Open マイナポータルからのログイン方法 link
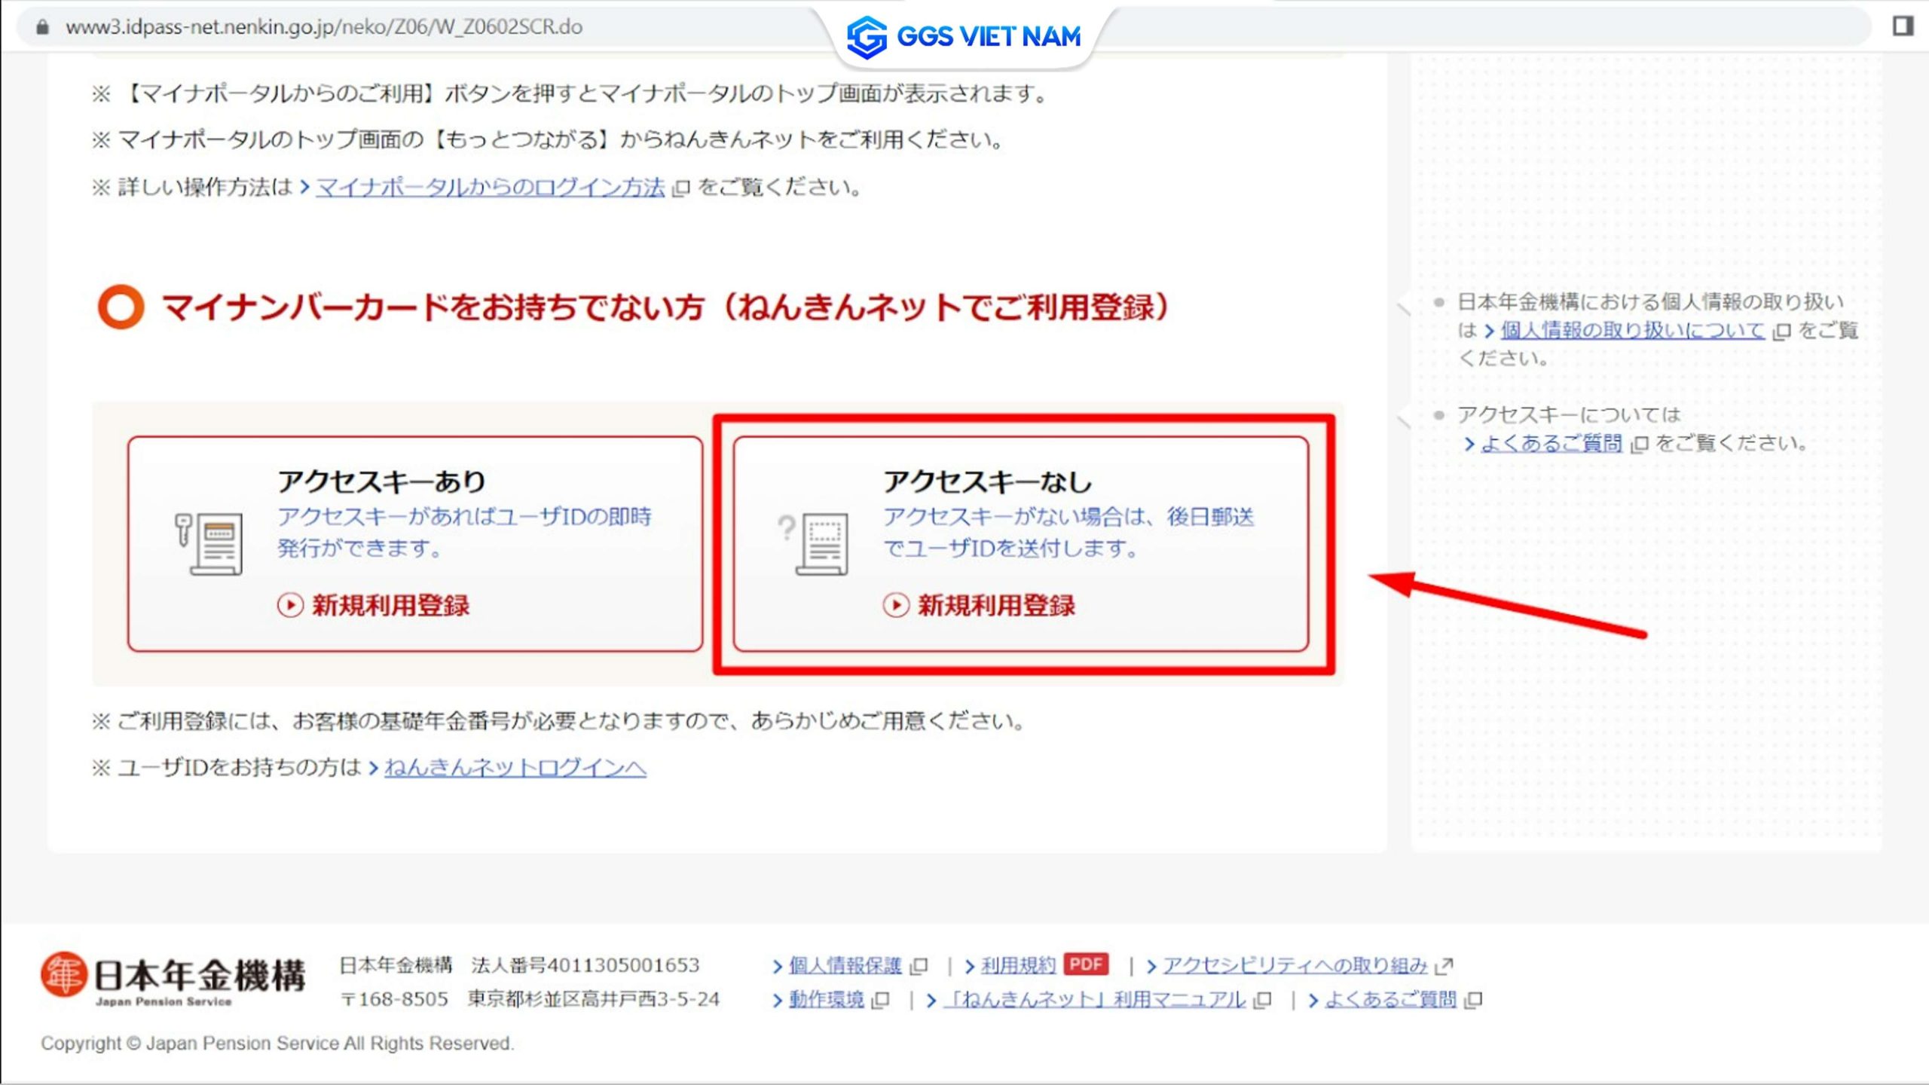The image size is (1929, 1085). pyautogui.click(x=490, y=188)
